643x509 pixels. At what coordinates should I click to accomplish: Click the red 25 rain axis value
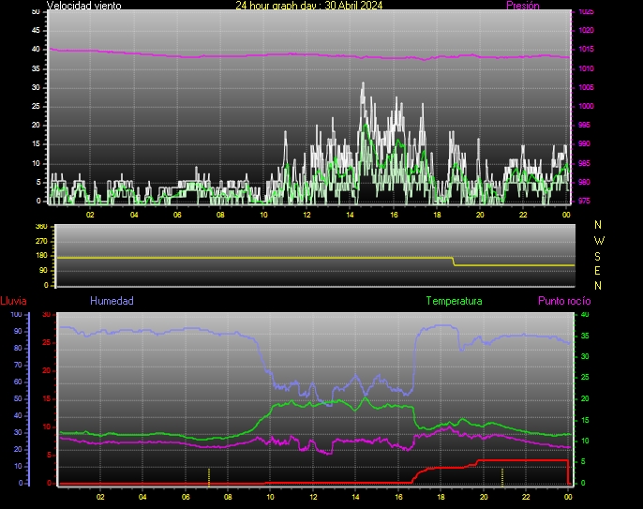point(46,342)
